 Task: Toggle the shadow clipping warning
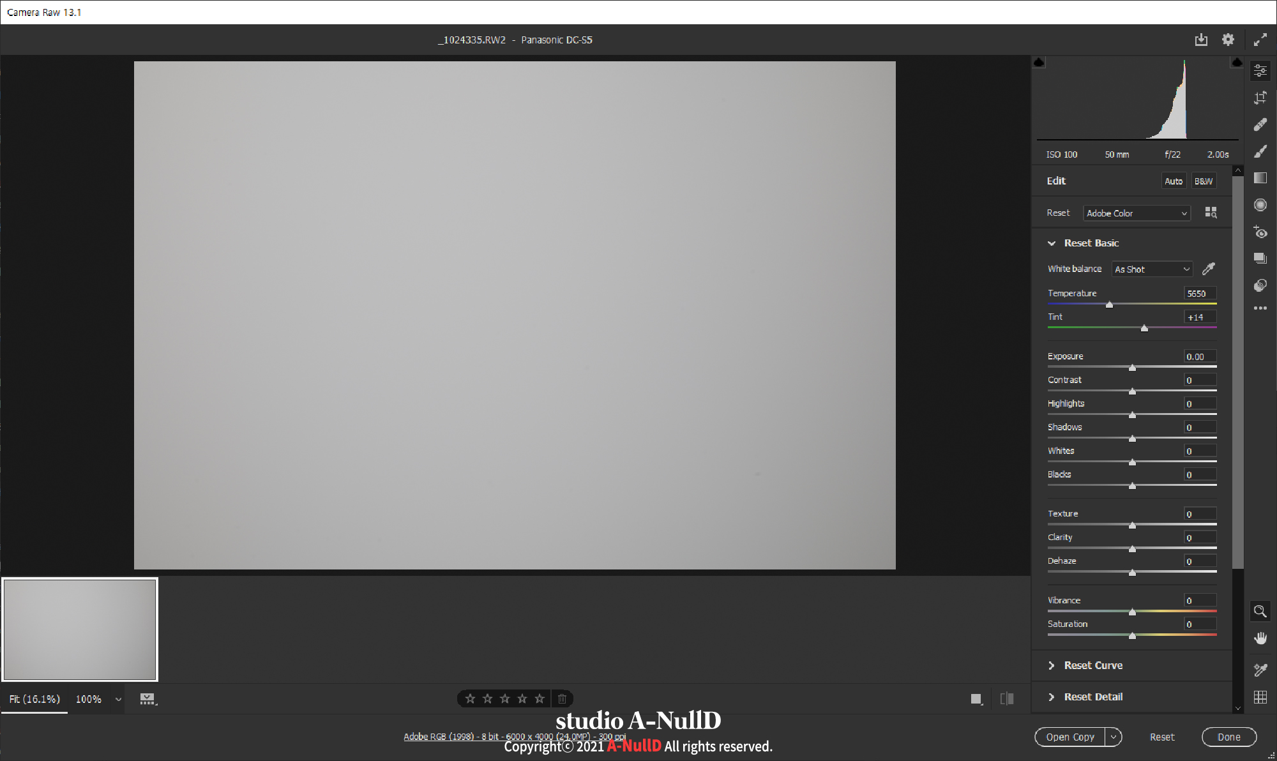point(1039,63)
